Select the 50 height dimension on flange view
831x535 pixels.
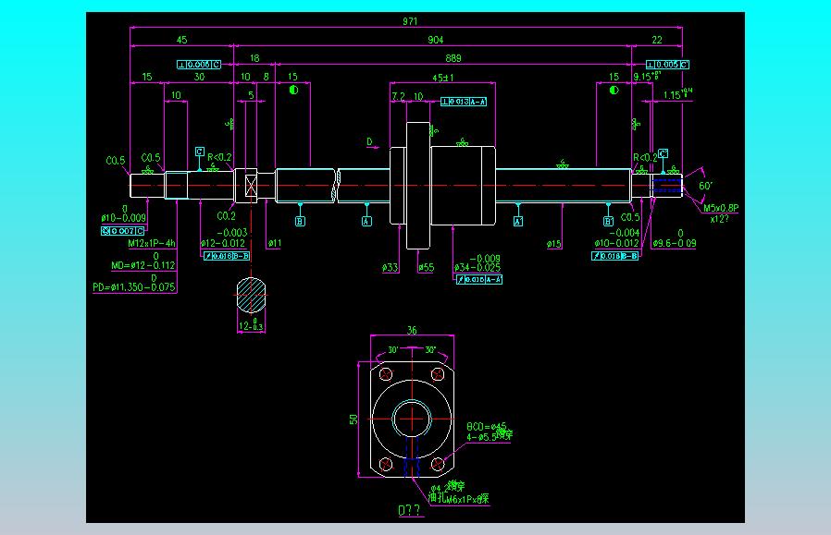pyautogui.click(x=353, y=419)
